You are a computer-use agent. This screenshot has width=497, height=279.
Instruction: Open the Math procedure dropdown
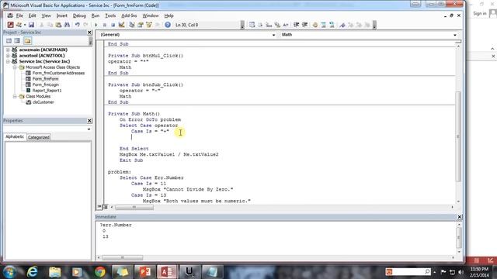pos(455,35)
